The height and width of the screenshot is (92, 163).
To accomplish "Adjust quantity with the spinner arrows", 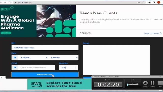I will [75, 68].
